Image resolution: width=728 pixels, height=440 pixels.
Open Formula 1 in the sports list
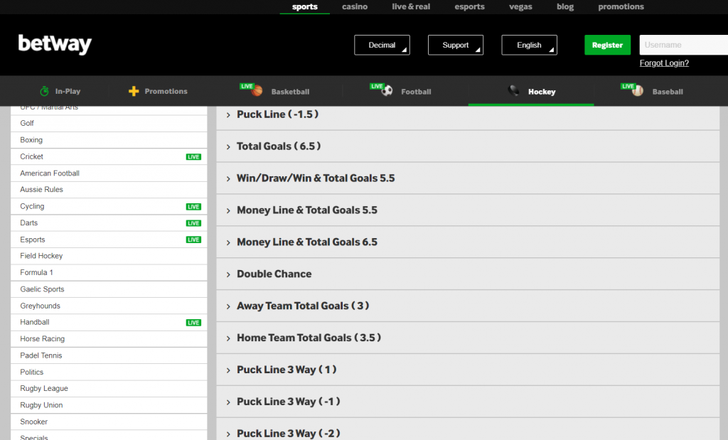click(109, 273)
